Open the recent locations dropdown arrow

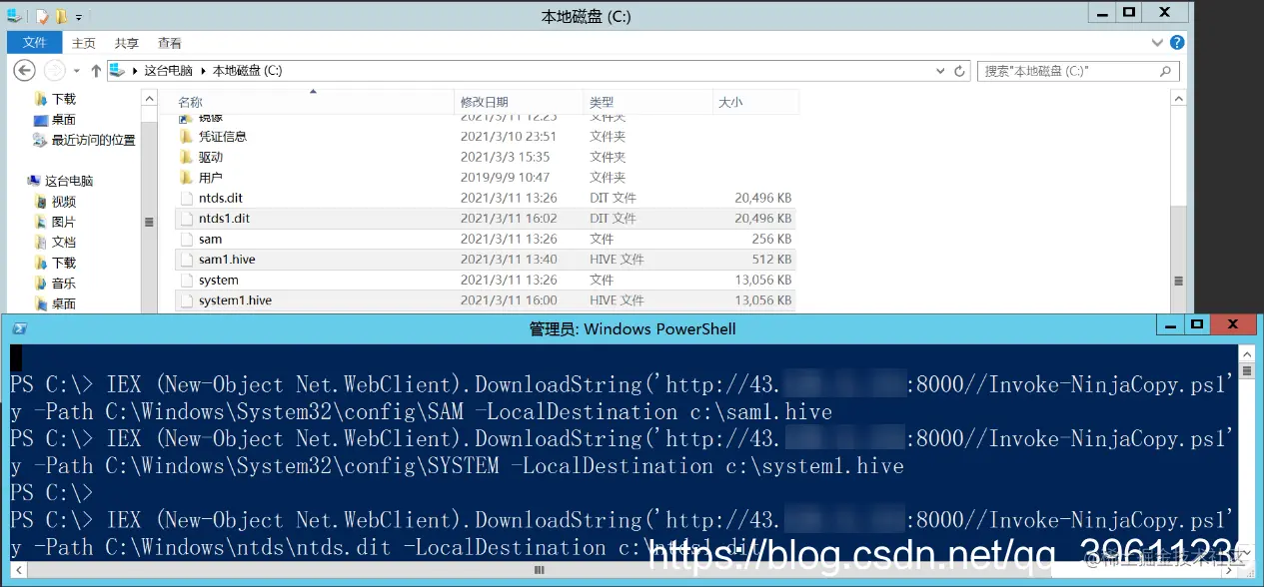pyautogui.click(x=77, y=72)
